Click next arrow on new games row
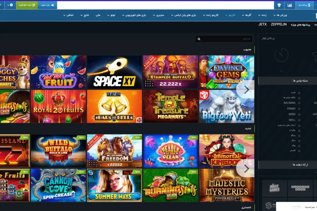 [x=247, y=169]
